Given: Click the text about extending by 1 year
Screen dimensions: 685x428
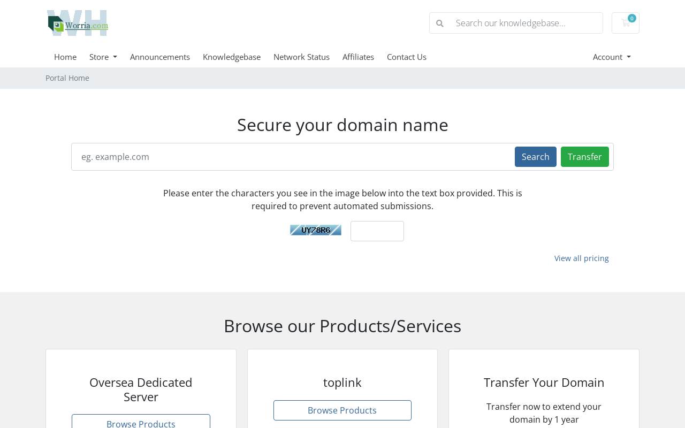Looking at the screenshot, I should tap(544, 413).
